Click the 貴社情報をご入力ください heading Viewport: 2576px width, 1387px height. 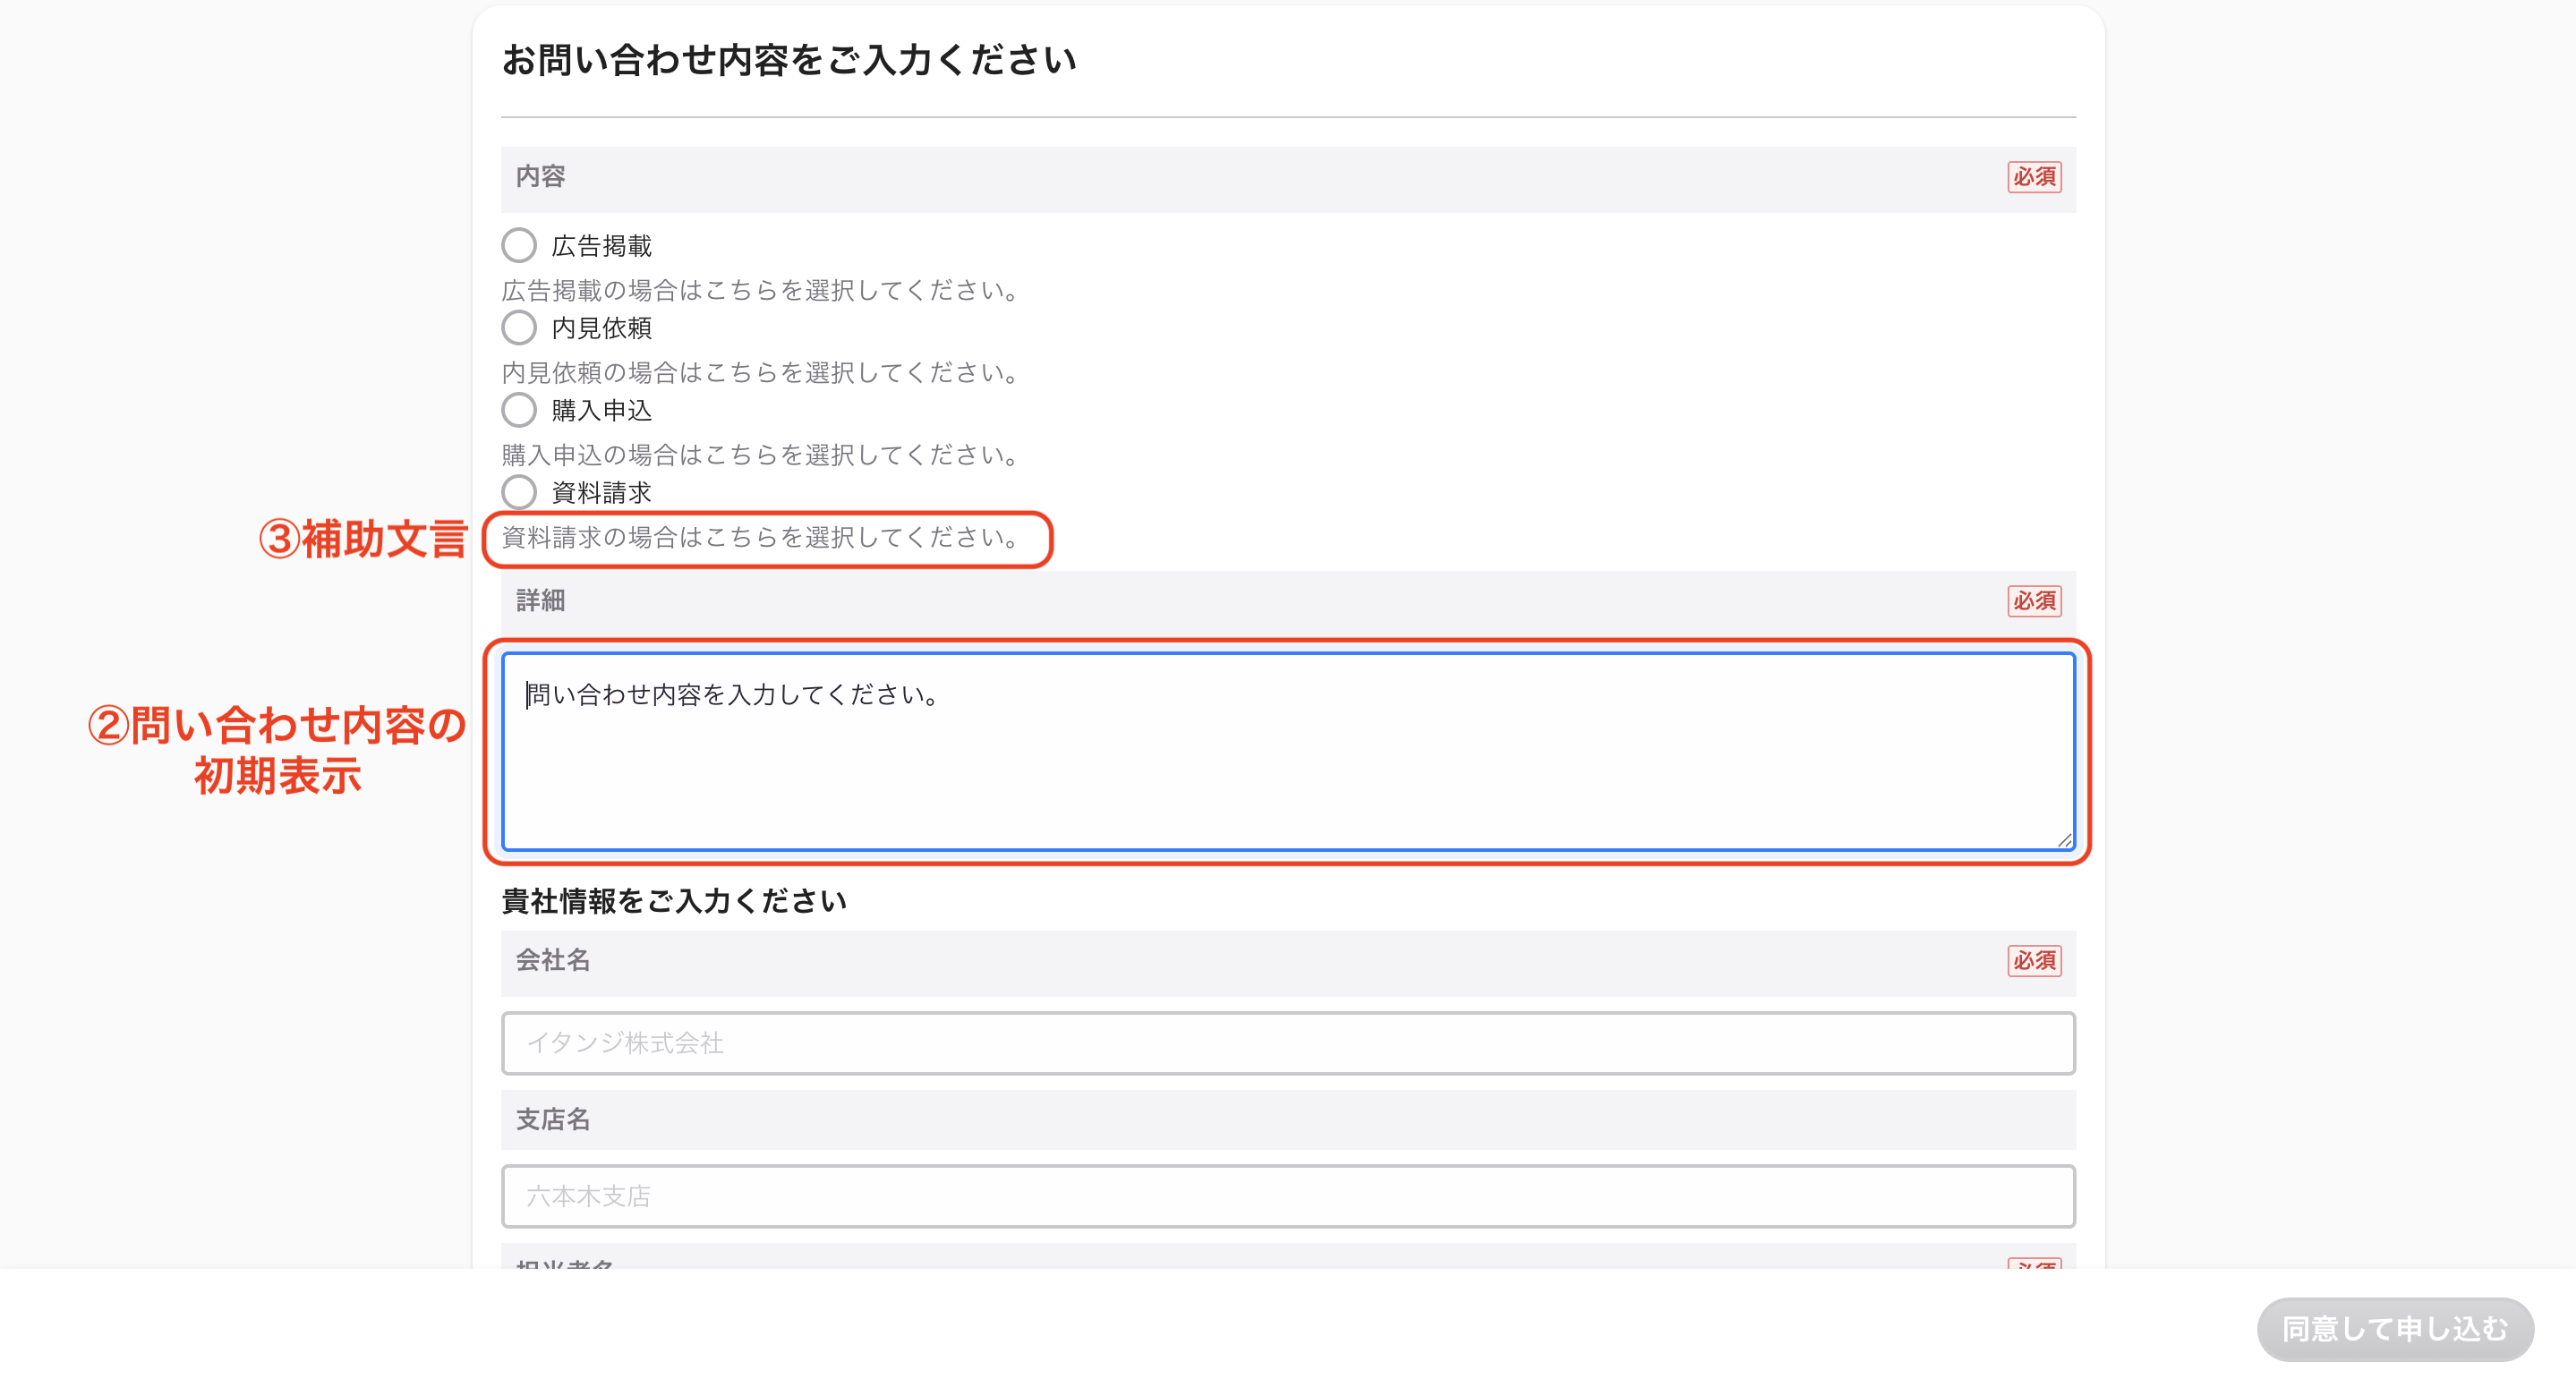tap(674, 901)
